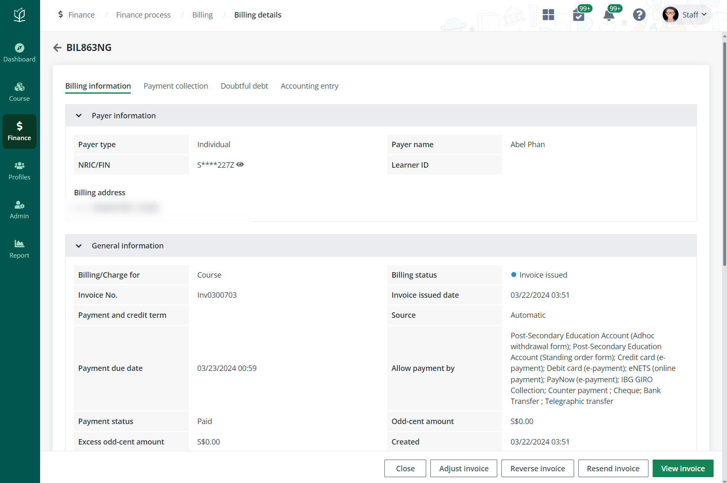Select the Billing information tab
The height and width of the screenshot is (483, 727).
[x=98, y=86]
